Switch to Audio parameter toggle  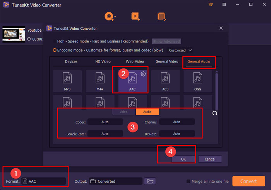point(147,112)
